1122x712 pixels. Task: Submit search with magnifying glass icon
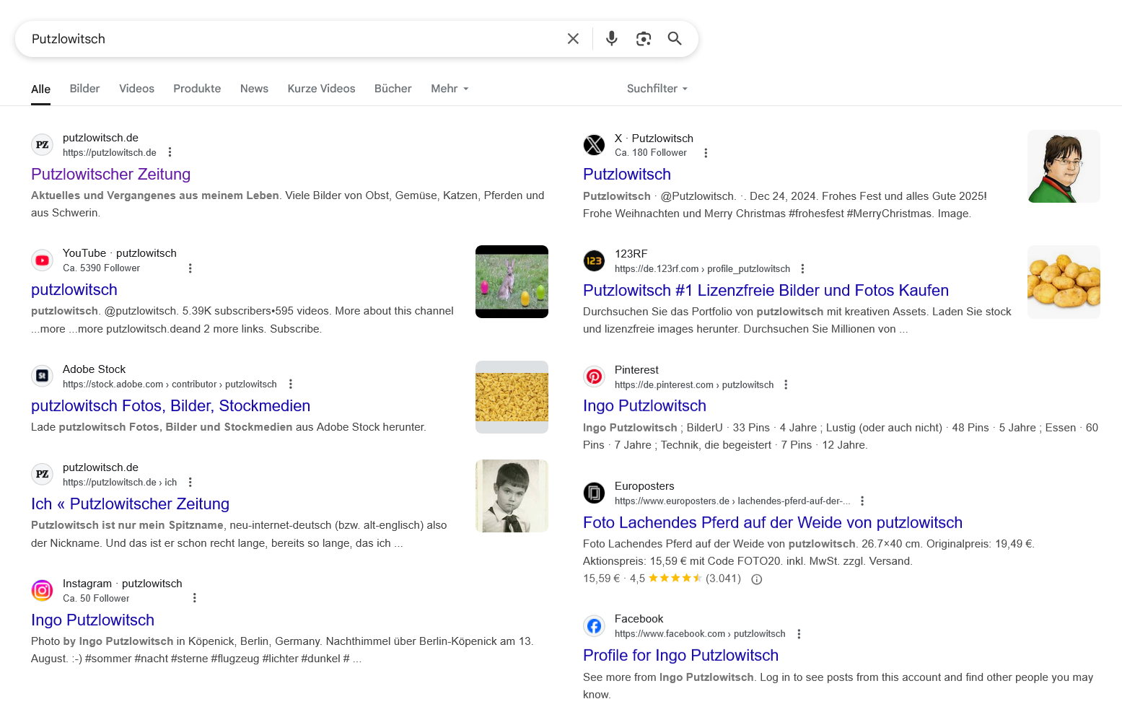pyautogui.click(x=675, y=39)
